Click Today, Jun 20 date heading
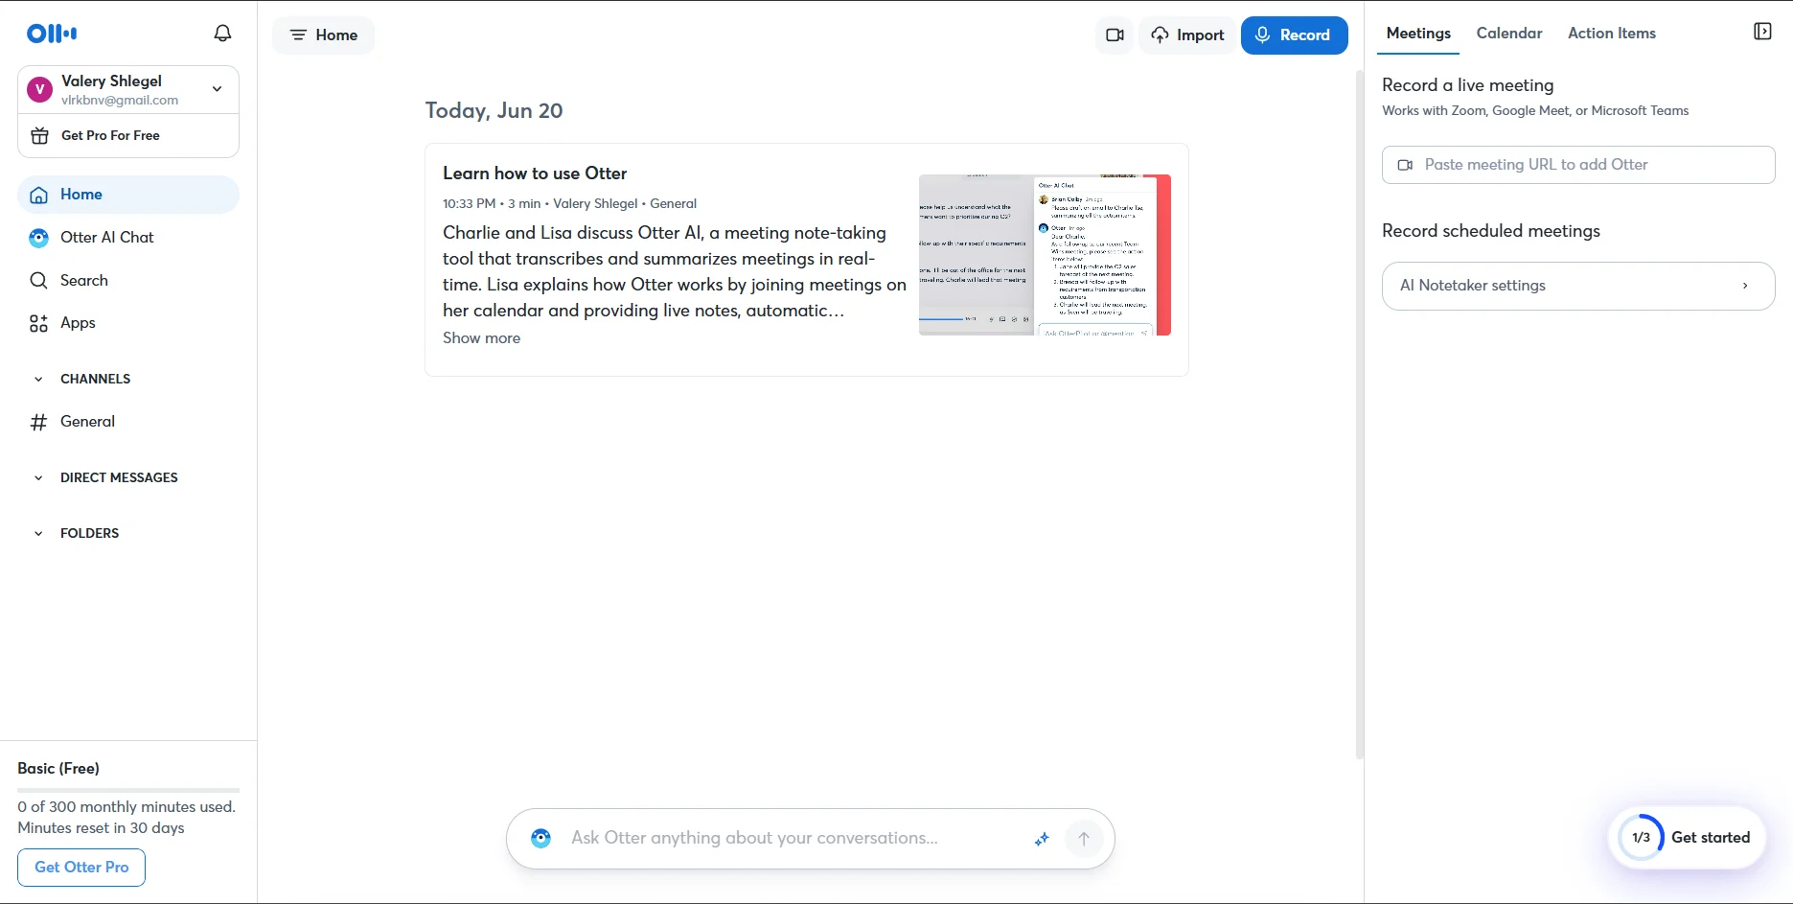 (x=494, y=111)
